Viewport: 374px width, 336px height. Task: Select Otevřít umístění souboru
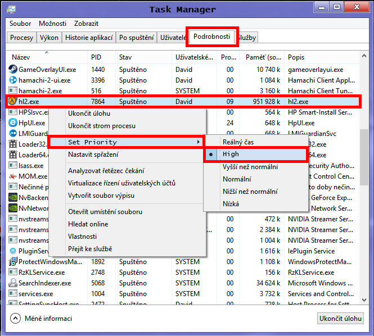[x=127, y=212]
